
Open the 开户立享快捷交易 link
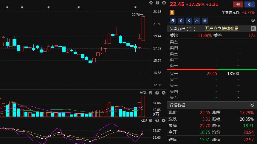[222, 29]
